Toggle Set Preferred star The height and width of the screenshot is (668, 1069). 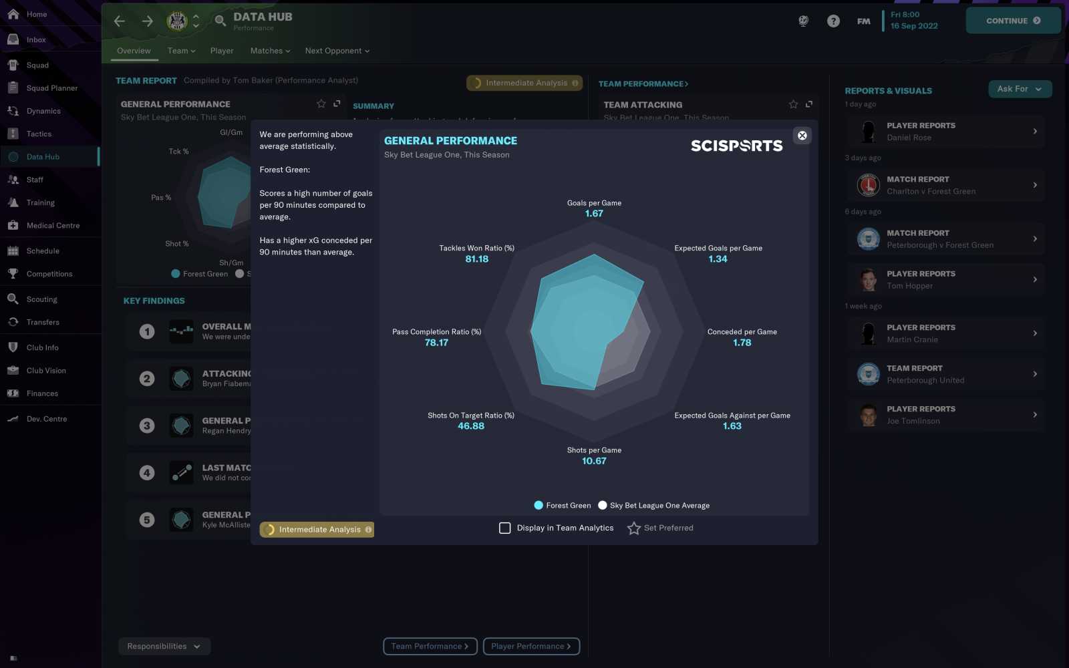coord(634,528)
